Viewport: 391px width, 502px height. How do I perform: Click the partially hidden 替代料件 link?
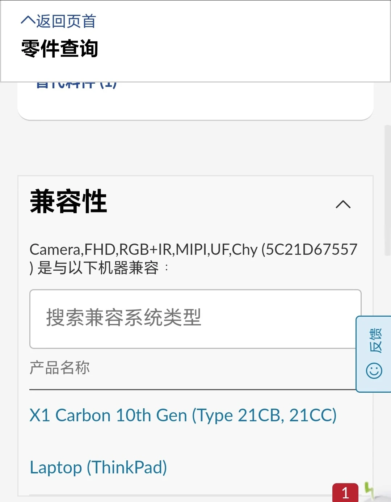click(x=76, y=85)
